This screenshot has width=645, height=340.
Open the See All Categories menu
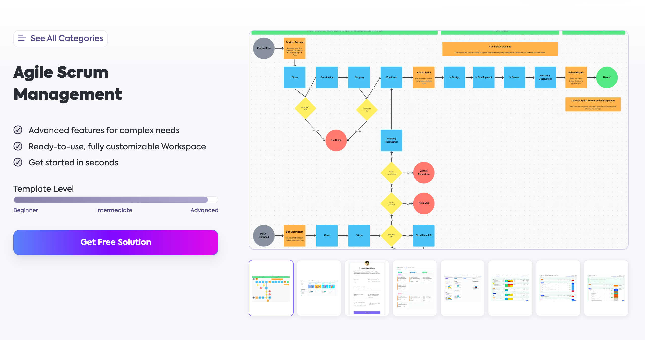pos(61,39)
